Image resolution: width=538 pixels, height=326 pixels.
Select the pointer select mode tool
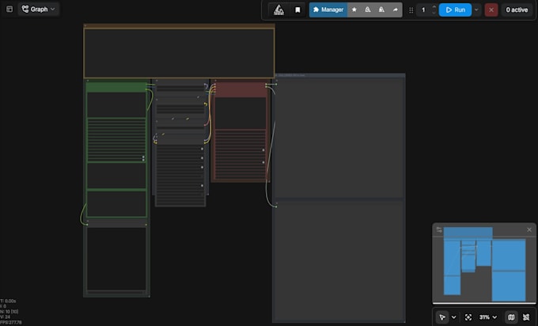pos(442,317)
